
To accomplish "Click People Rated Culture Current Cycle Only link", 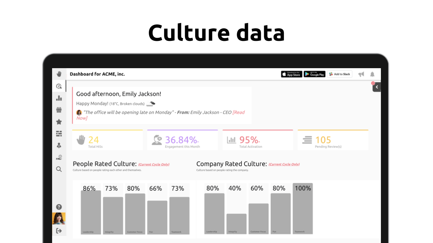I will [x=154, y=164].
